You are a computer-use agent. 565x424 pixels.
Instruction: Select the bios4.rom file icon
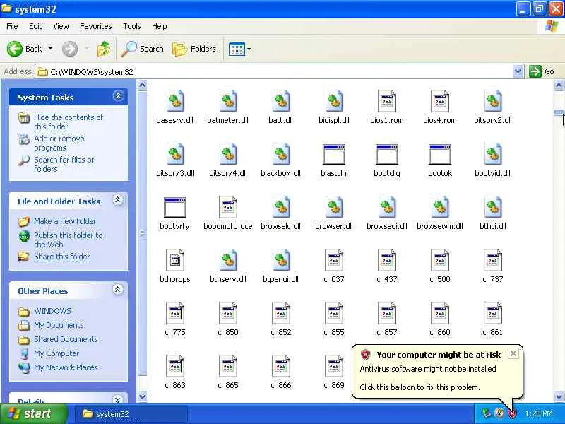(440, 101)
